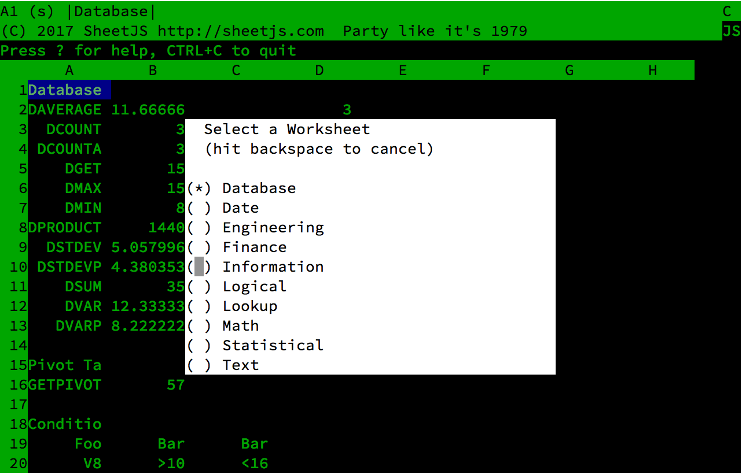
Task: Click column header C
Action: (236, 71)
